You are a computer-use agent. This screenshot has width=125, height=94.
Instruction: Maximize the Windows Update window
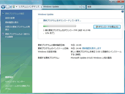coord(115,1)
